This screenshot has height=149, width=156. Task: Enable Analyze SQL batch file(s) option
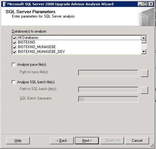point(14,82)
